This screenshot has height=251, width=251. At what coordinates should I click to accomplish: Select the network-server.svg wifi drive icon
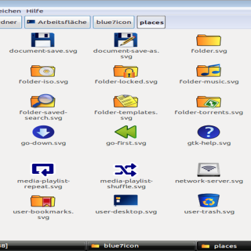click(208, 169)
